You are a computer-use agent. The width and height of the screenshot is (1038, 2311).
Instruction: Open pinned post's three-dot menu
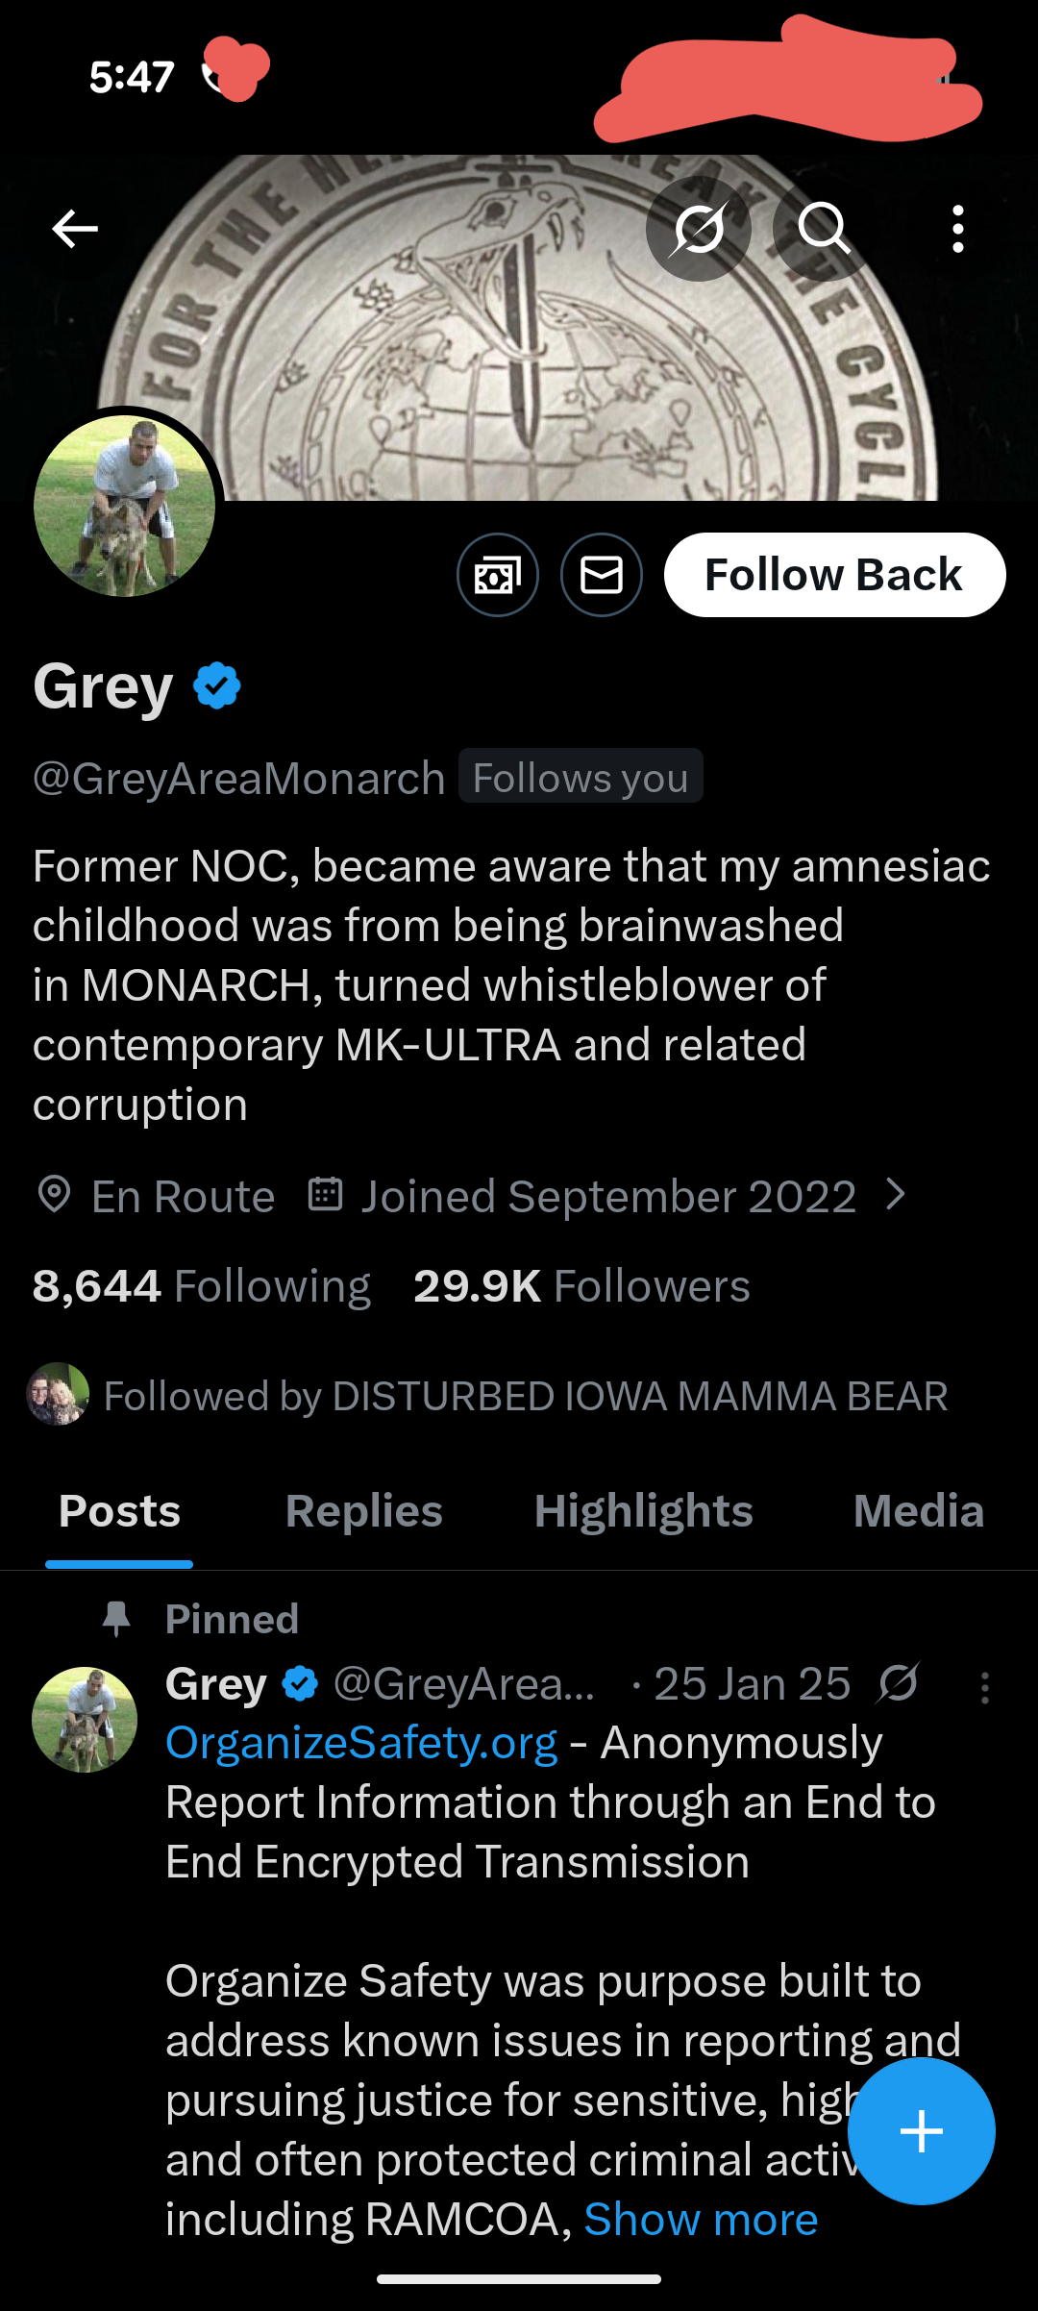[984, 1687]
